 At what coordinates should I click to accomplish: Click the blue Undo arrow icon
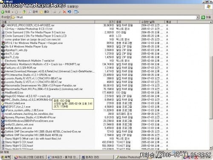[69, 12]
